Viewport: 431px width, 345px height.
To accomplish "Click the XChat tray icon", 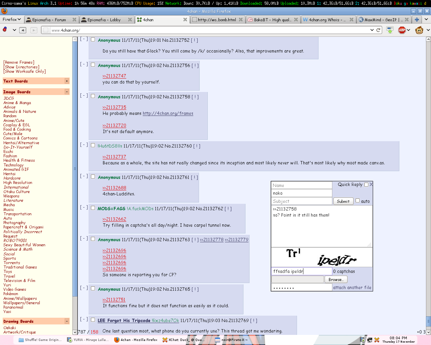I will point(377,340).
